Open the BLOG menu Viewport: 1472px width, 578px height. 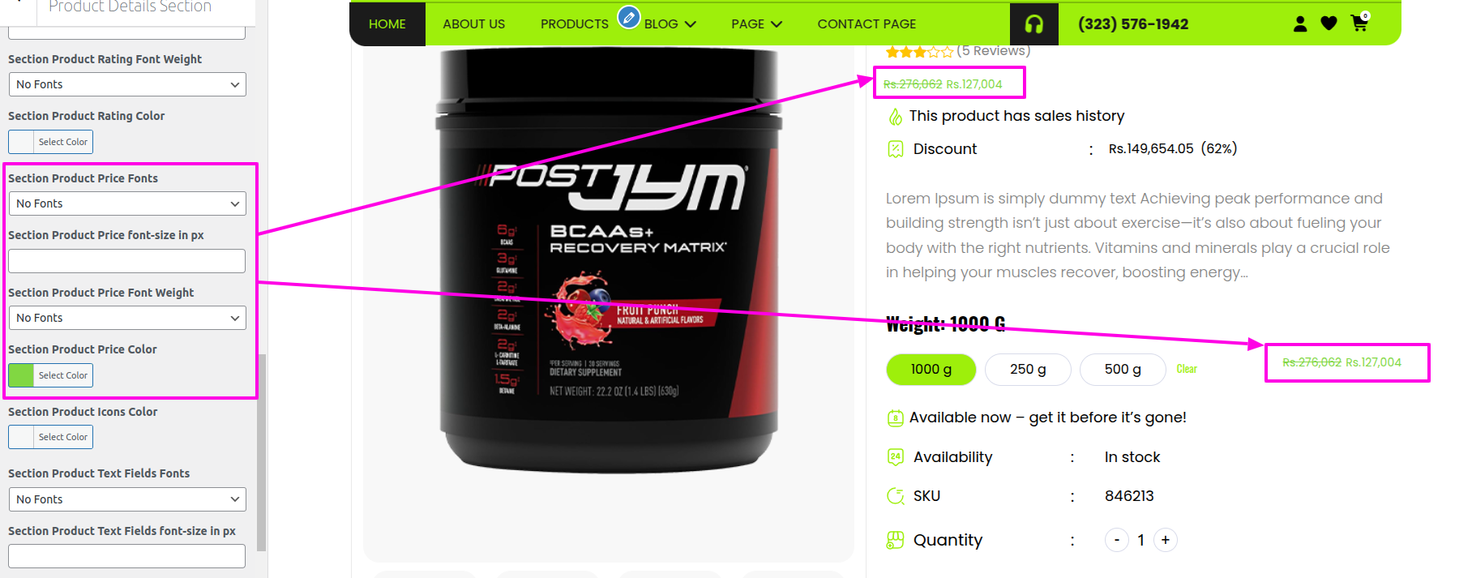click(670, 24)
